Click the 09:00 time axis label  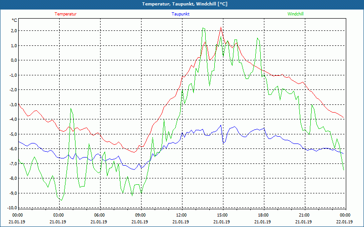coord(141,215)
